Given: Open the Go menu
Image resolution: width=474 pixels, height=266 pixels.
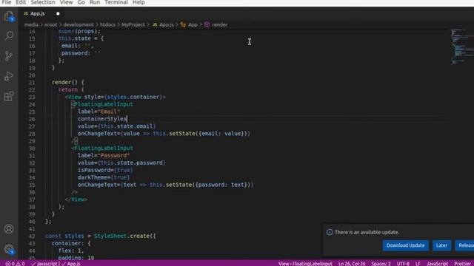Looking at the screenshot, I should click(x=81, y=2).
